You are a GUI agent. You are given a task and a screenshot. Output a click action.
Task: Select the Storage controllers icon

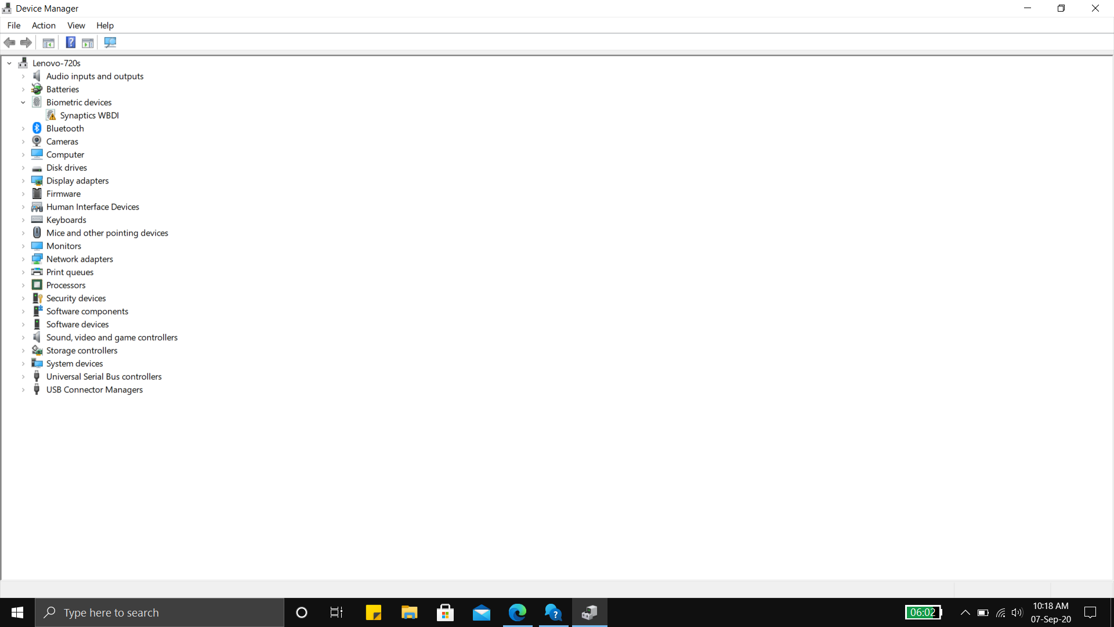point(37,350)
